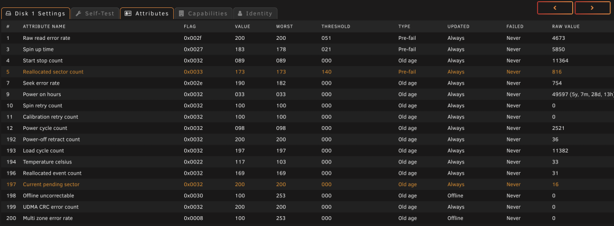Click flag 0x0033 in the reallocated sector row
The width and height of the screenshot is (614, 226).
point(193,72)
